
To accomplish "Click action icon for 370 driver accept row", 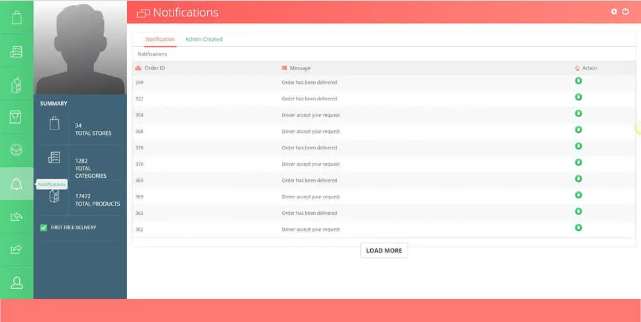I will click(579, 163).
